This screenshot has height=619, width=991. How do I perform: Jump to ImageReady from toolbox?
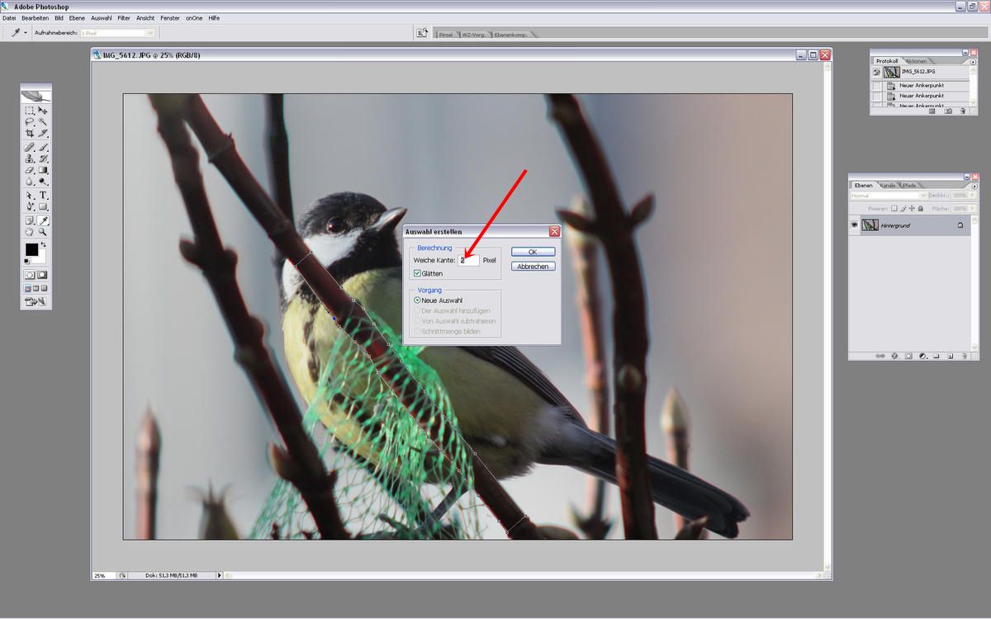point(36,301)
